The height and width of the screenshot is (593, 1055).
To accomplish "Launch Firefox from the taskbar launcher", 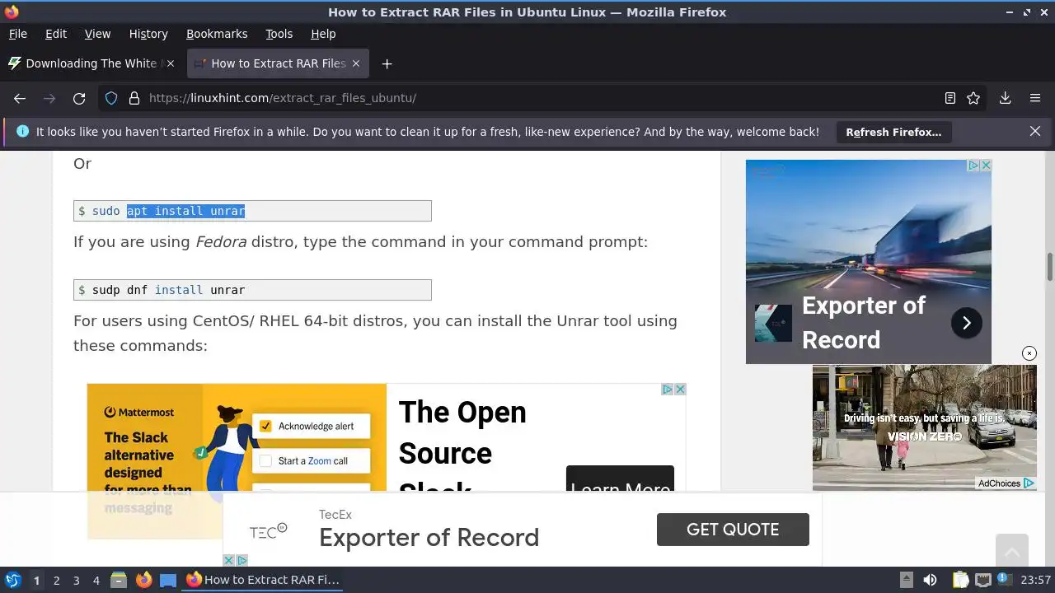I will 143,580.
